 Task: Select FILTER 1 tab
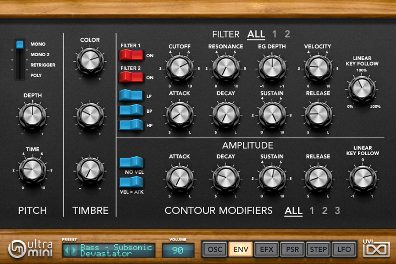[274, 34]
